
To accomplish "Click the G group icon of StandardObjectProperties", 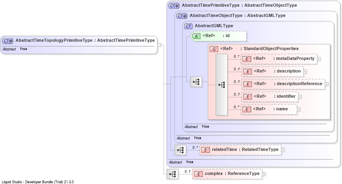I will (x=214, y=49).
